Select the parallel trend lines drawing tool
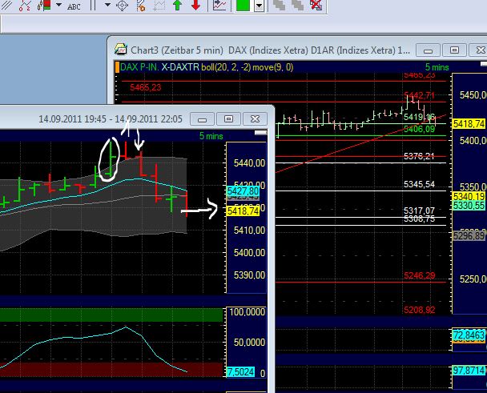The width and height of the screenshot is (487, 393). 6,4
